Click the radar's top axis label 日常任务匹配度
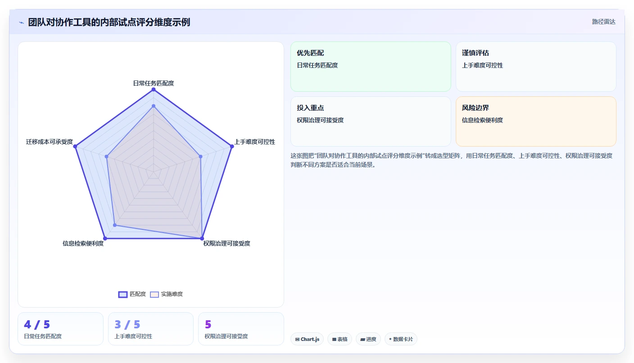This screenshot has height=363, width=634. click(x=153, y=83)
